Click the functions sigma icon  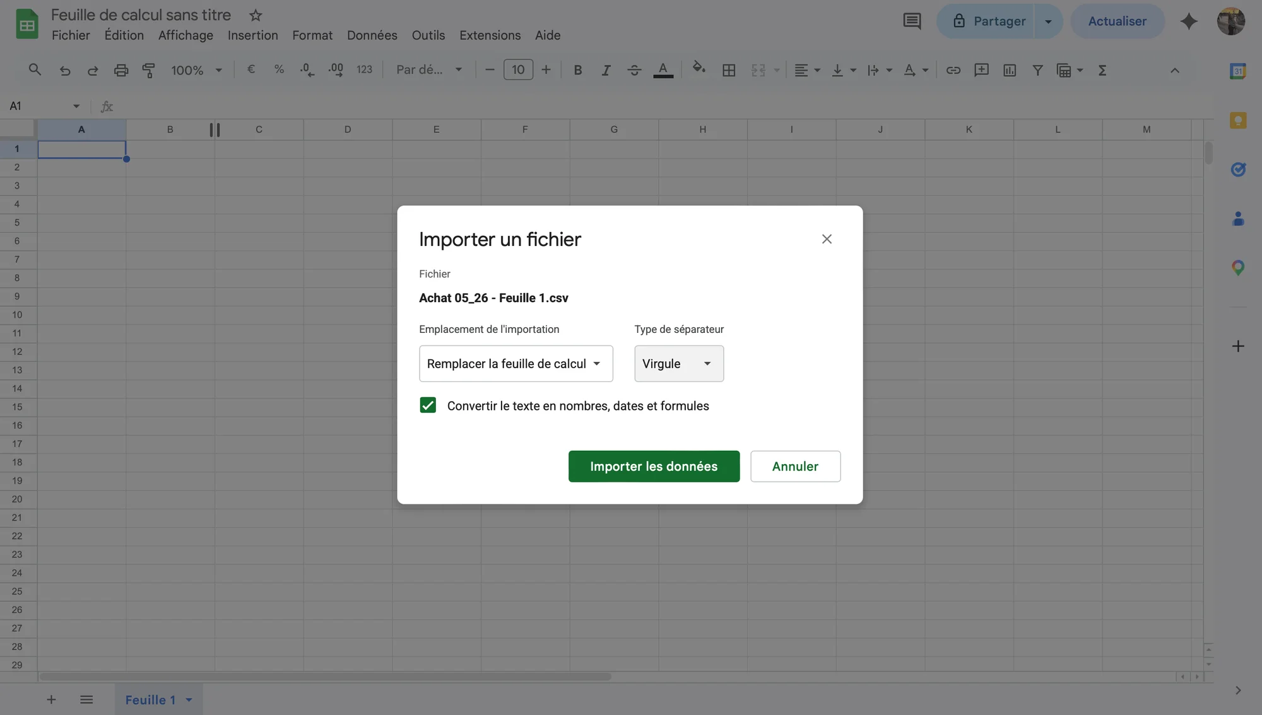pyautogui.click(x=1102, y=70)
